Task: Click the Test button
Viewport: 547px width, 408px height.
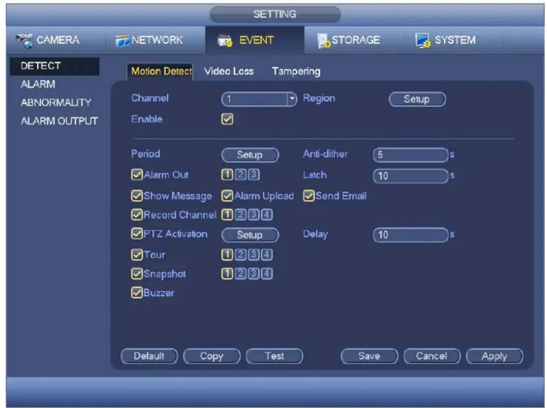Action: click(275, 356)
